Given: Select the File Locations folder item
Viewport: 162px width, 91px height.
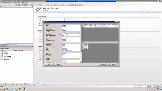Looking at the screenshot, I should tap(6, 60).
